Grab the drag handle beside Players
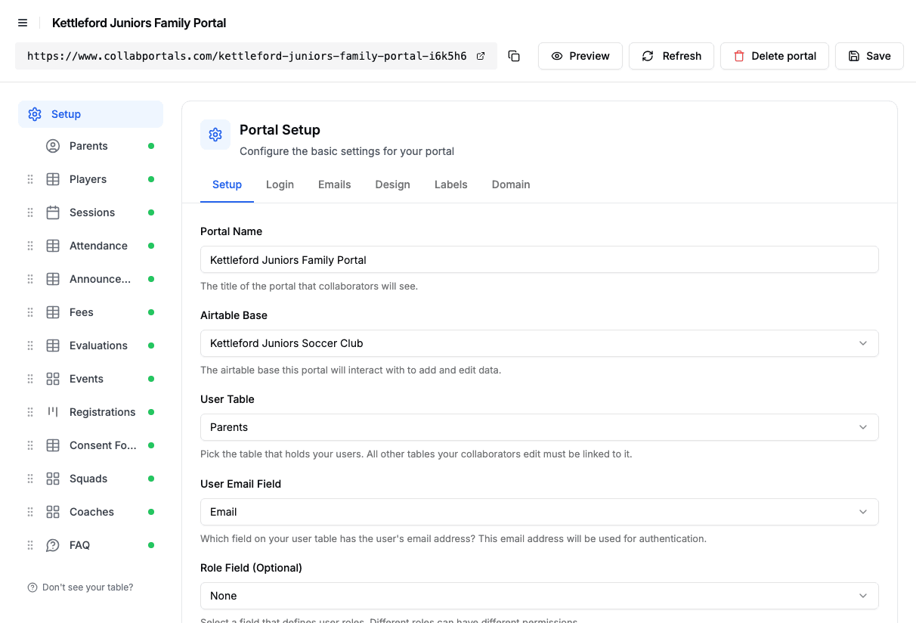Screen dimensions: 916x623 30,179
